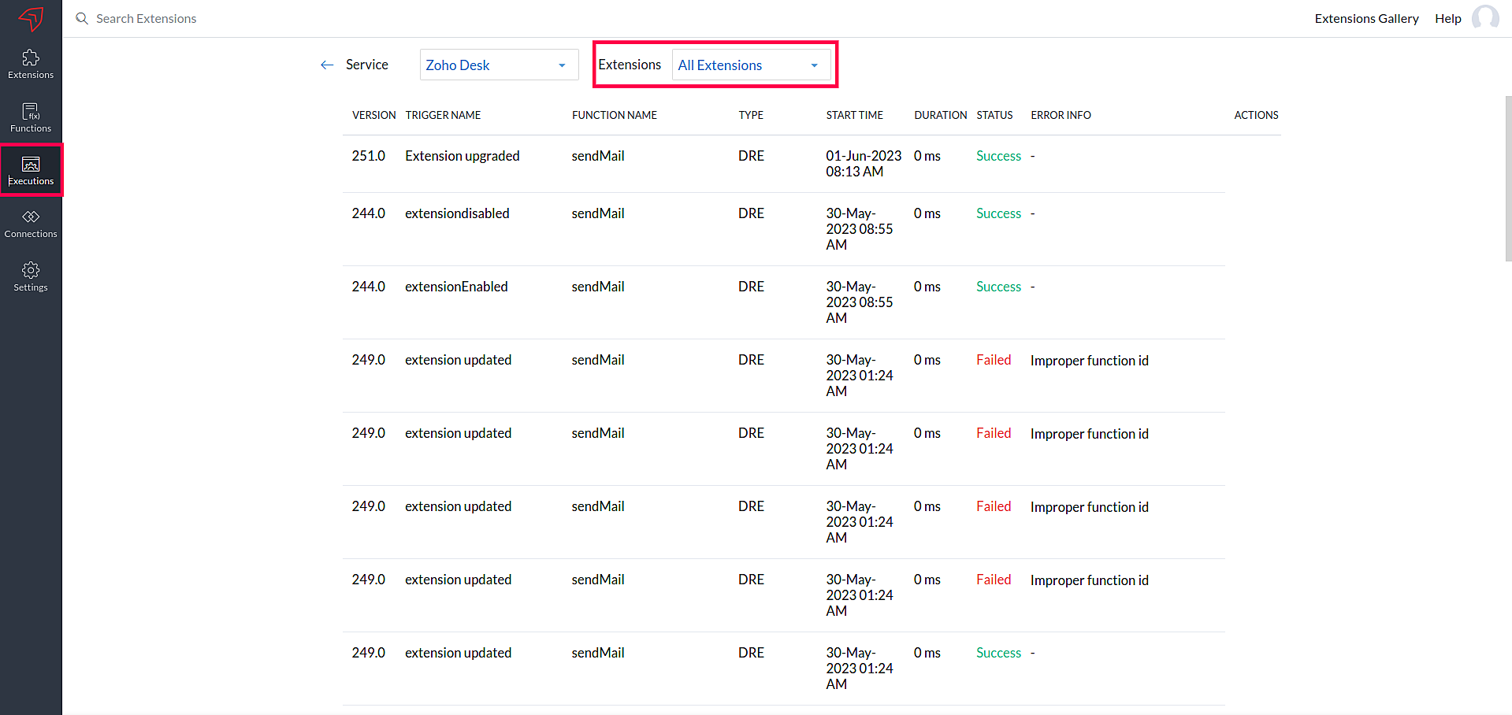This screenshot has width=1512, height=715.
Task: Open Extensions Gallery link
Action: (x=1366, y=18)
